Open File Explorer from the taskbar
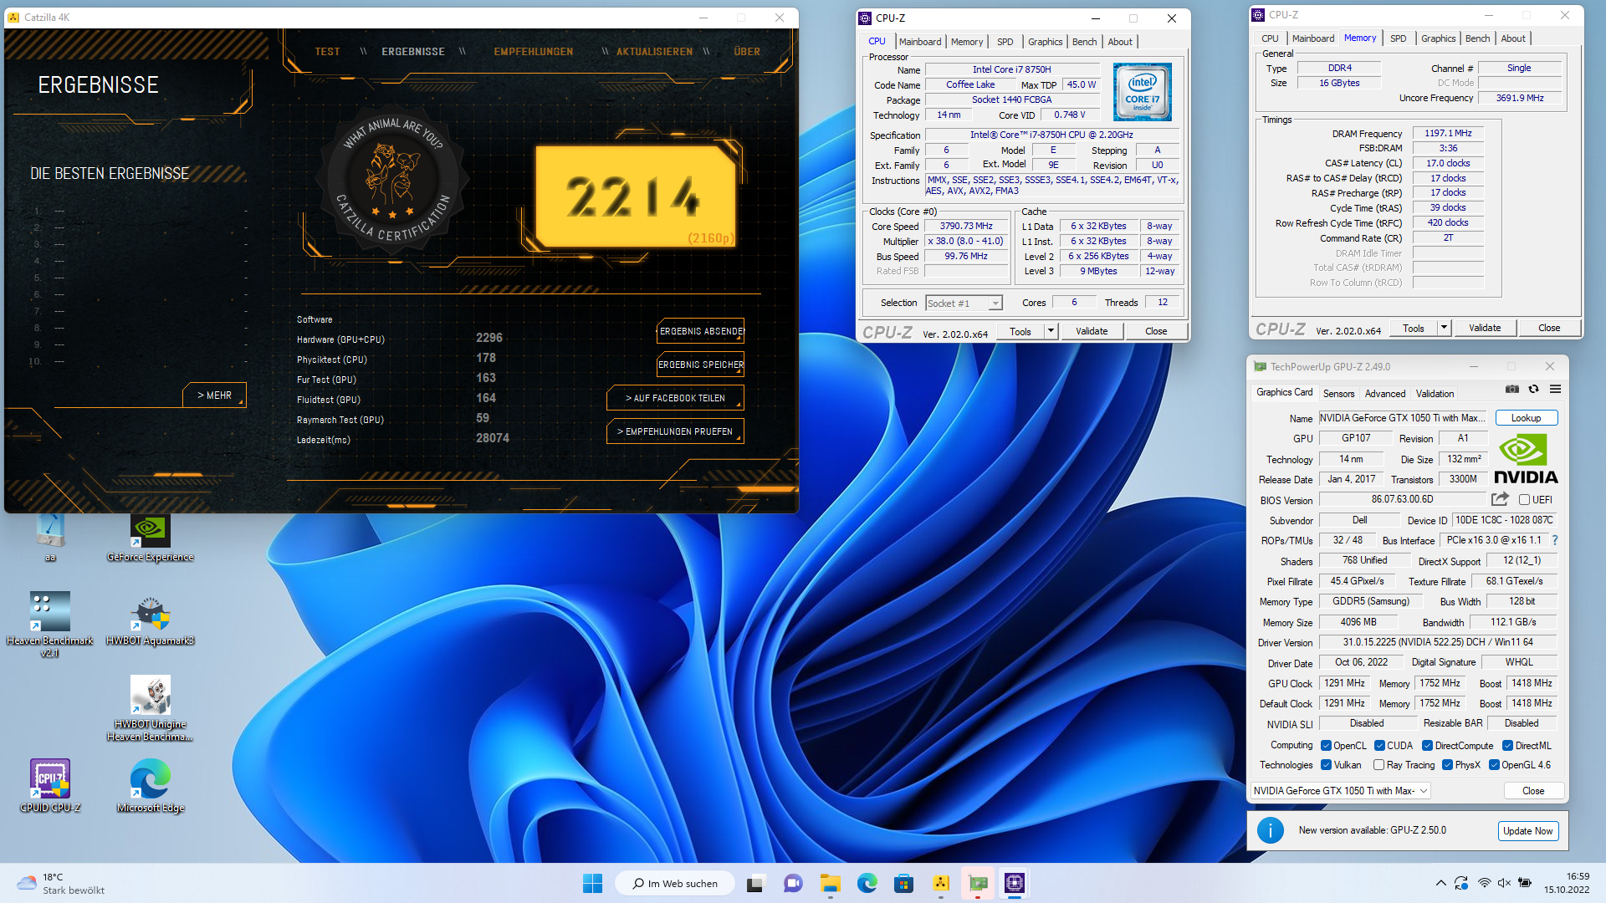The image size is (1606, 903). (830, 883)
